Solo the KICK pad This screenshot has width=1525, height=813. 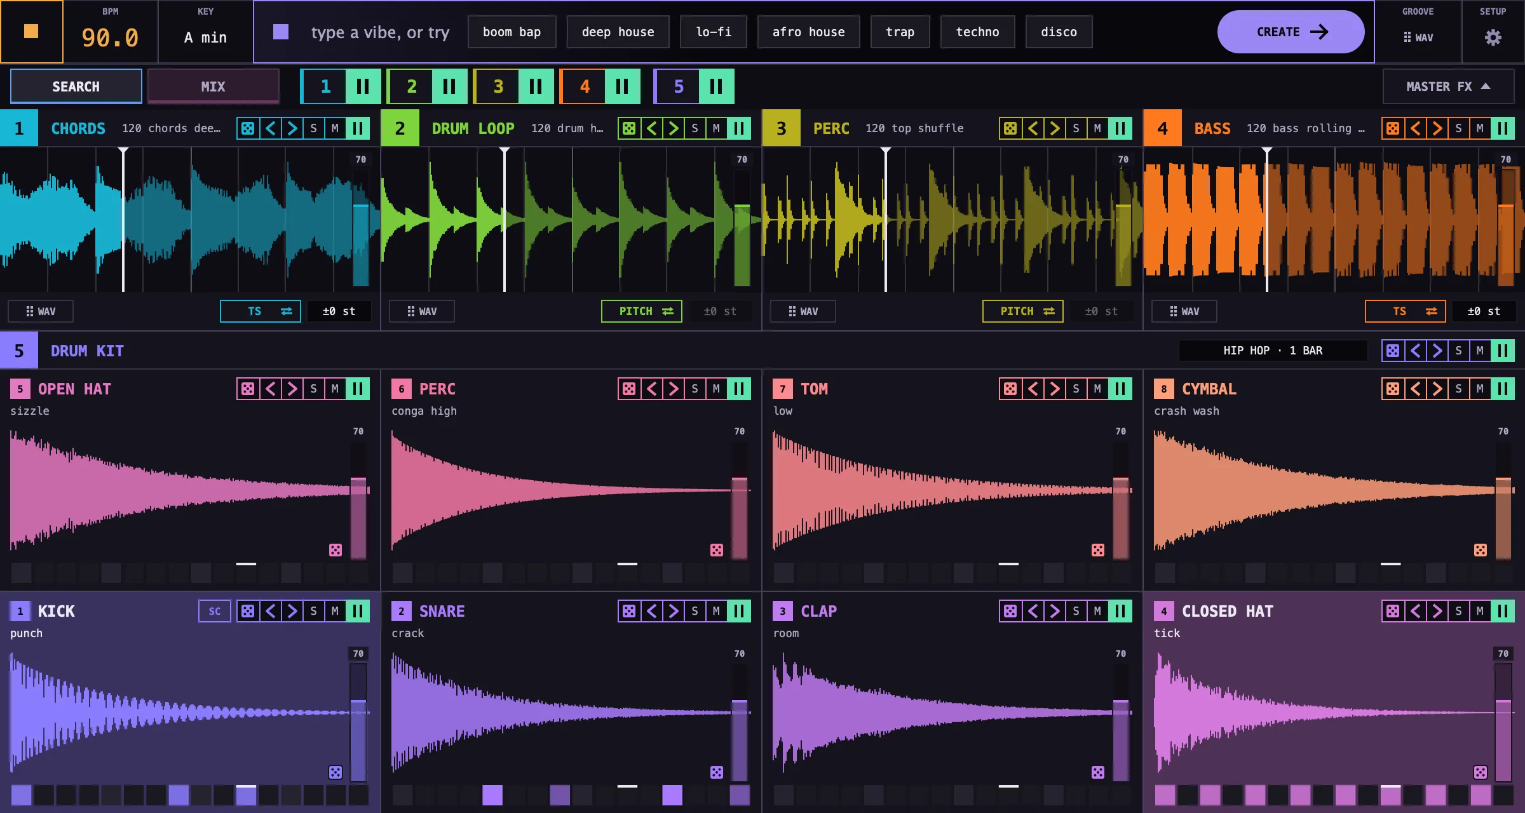point(313,611)
